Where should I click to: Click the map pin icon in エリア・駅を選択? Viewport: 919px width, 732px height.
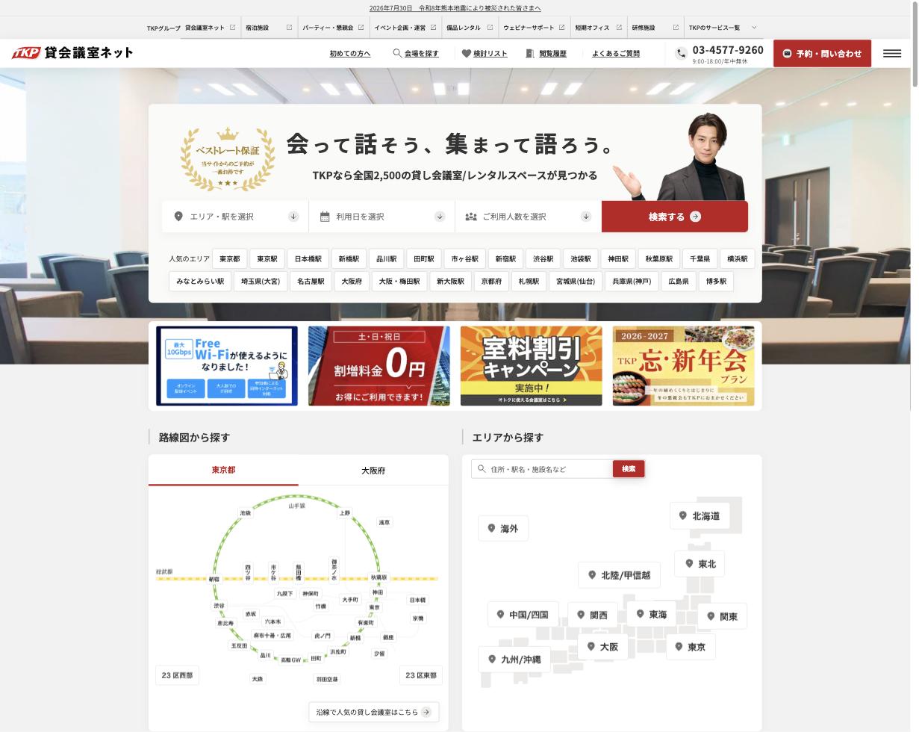(x=178, y=217)
